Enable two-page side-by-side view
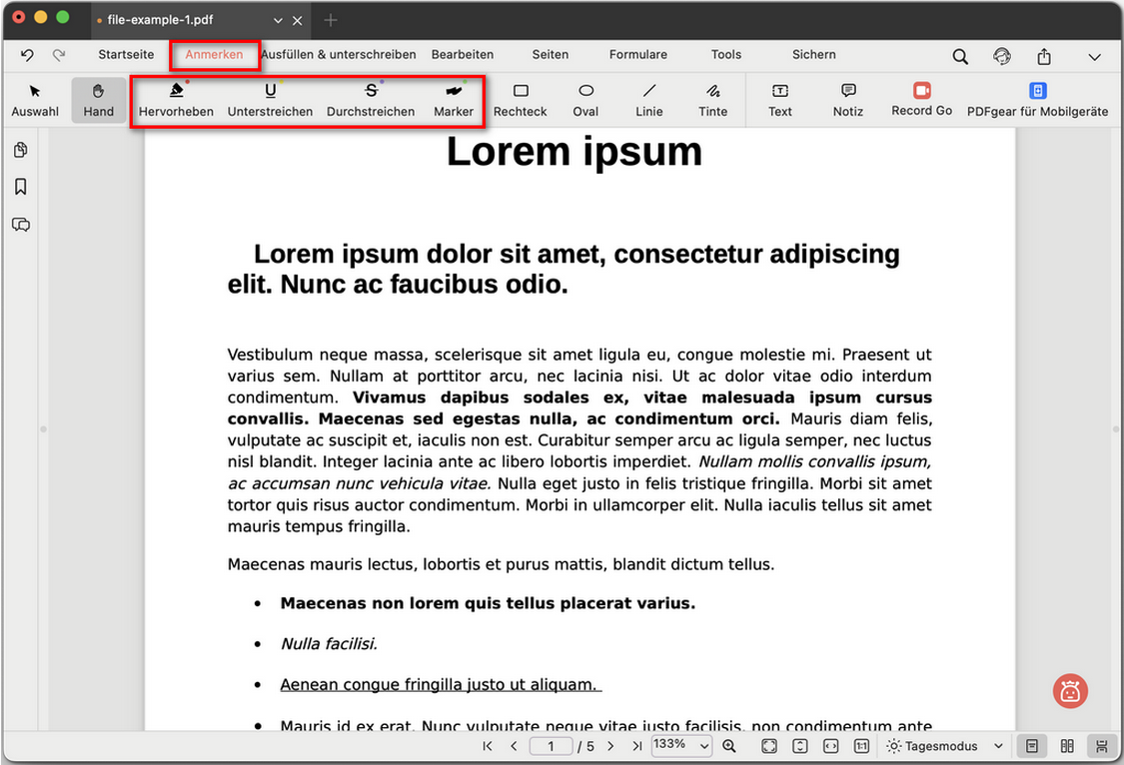The height and width of the screenshot is (765, 1124). pyautogui.click(x=1067, y=746)
